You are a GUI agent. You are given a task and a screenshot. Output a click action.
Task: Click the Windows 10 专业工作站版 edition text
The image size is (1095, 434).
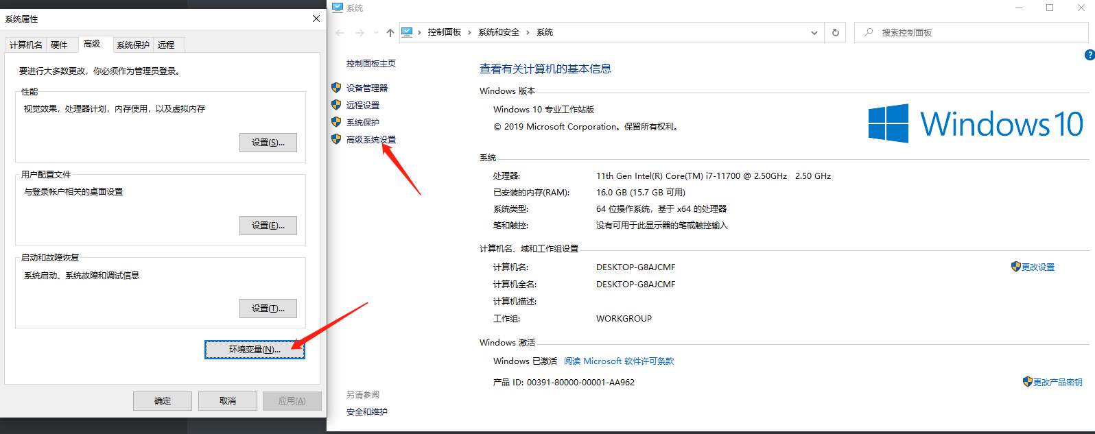[544, 109]
